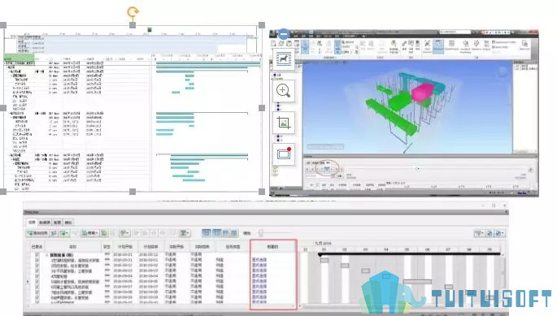
Task: Click the Planned Start column header
Action: (x=125, y=246)
